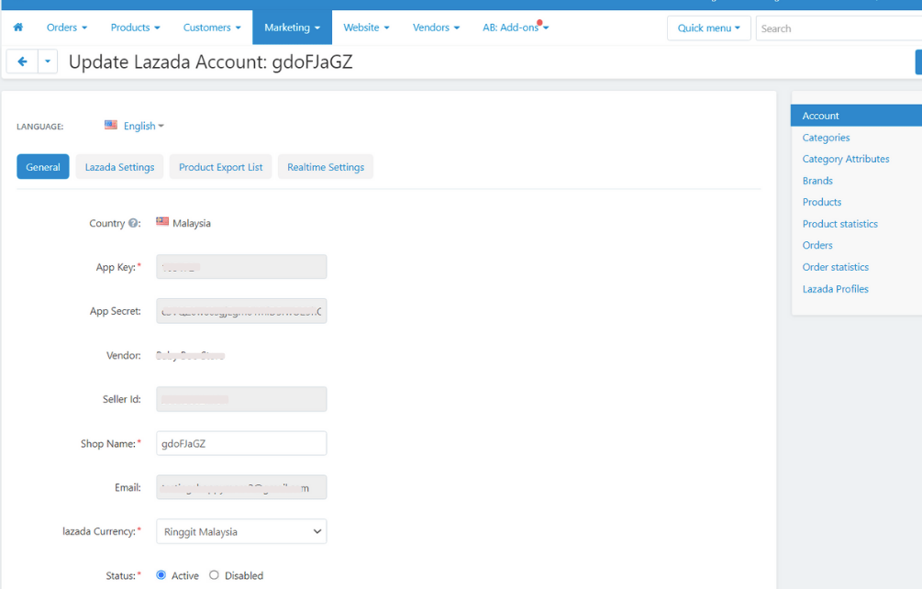Open the lazada Currency dropdown

(x=241, y=531)
